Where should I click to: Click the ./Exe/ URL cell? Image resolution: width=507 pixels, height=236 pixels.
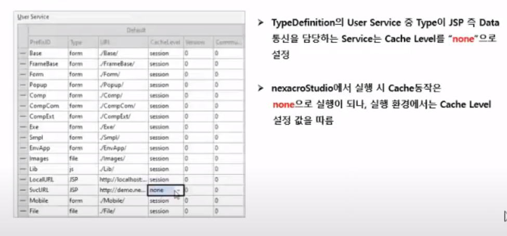123,127
